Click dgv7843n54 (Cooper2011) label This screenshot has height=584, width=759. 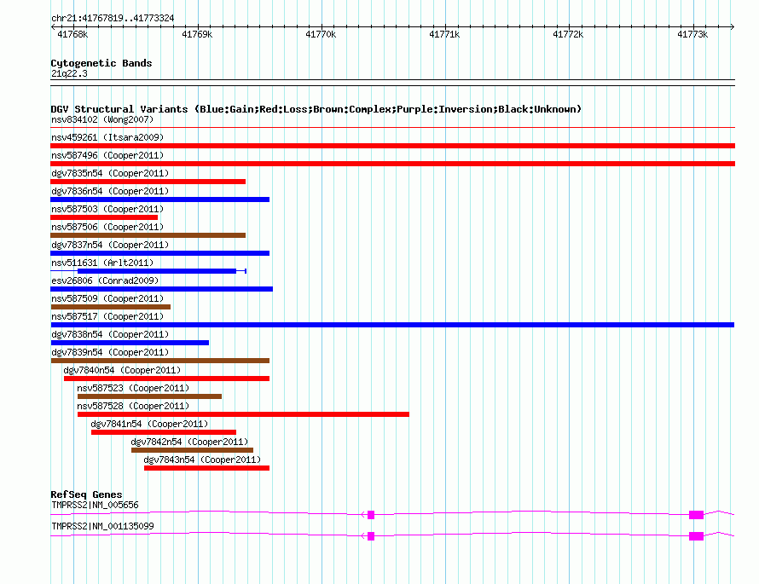(x=202, y=460)
